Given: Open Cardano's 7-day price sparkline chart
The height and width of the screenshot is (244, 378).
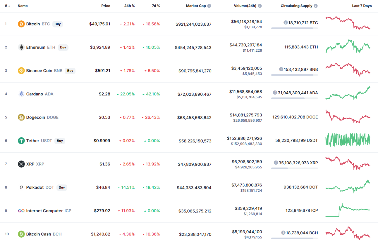Looking at the screenshot, I should 348,93.
